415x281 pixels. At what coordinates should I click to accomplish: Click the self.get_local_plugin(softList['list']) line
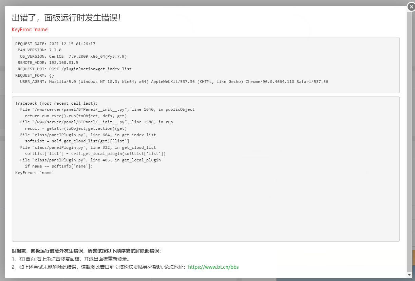95,154
